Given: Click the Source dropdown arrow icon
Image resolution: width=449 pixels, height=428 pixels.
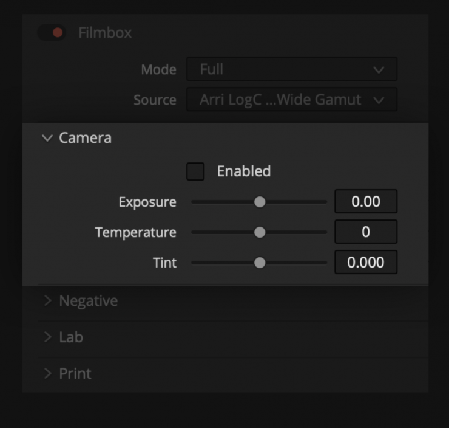Looking at the screenshot, I should (x=379, y=100).
